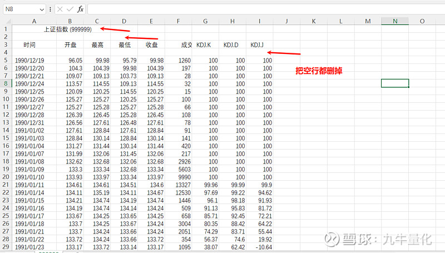The width and height of the screenshot is (445, 253).
Task: Click the formula bar enter checkmark icon
Action: (70, 9)
